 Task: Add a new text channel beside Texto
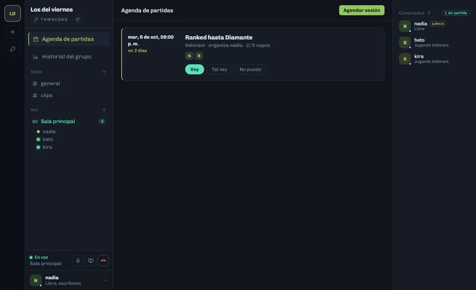click(x=104, y=72)
